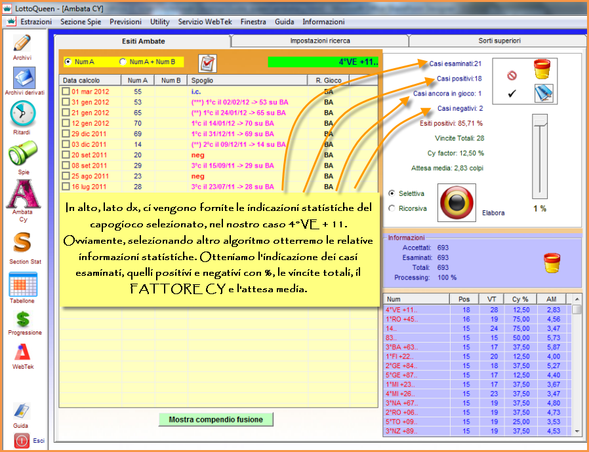Open the Spie flashlight icon
Viewport: 589px width, 452px height.
click(x=23, y=153)
